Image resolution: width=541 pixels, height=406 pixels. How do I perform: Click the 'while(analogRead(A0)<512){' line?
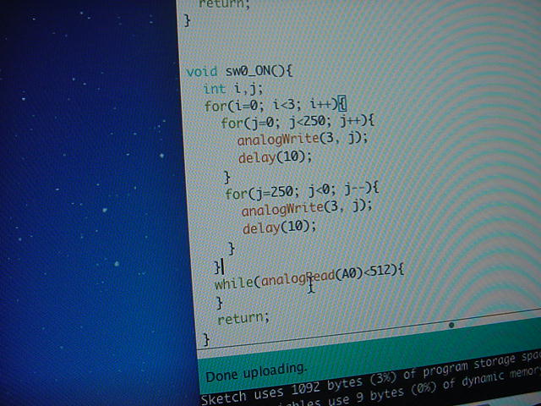point(309,278)
